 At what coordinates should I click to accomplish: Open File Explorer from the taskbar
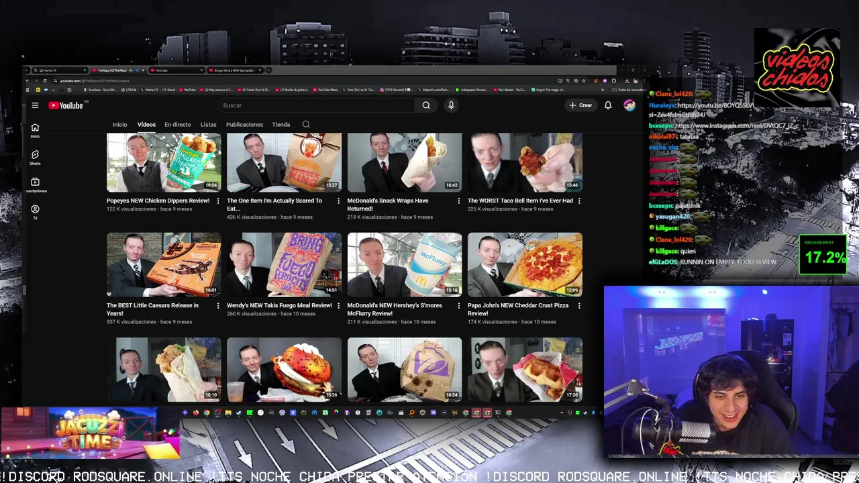[x=228, y=413]
